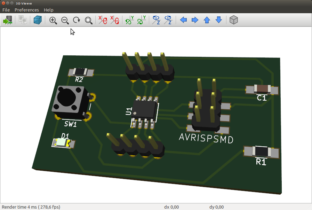Open the Help menu
This screenshot has height=210, width=312.
[x=49, y=10]
